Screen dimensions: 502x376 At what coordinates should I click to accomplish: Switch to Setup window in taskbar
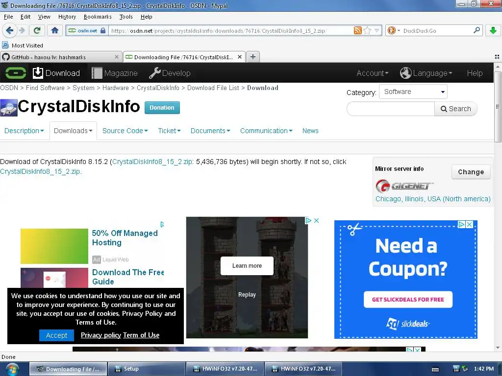point(146,369)
